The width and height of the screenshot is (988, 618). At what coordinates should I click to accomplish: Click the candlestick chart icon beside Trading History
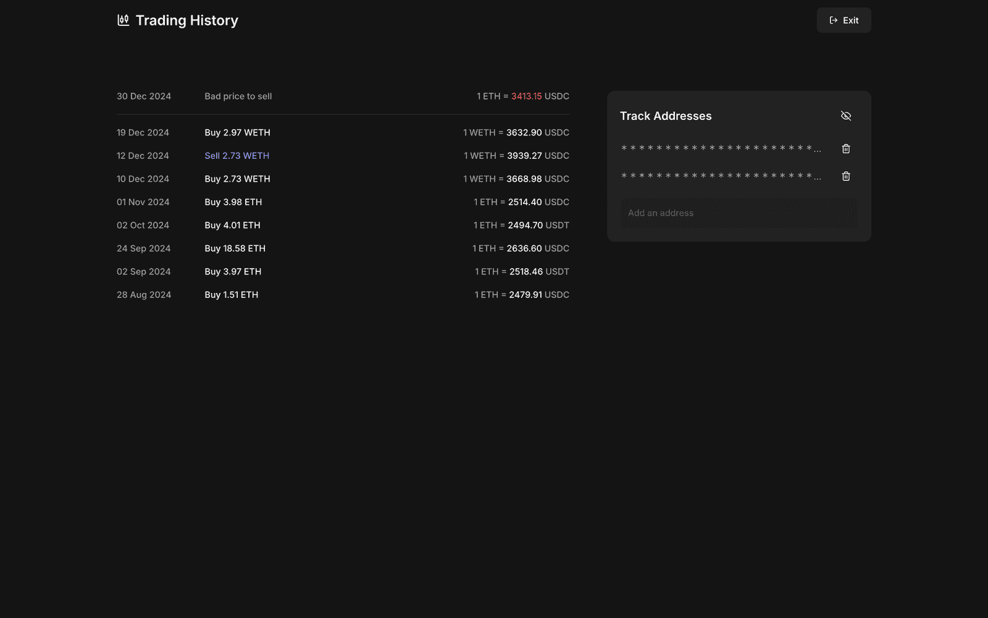coord(123,19)
